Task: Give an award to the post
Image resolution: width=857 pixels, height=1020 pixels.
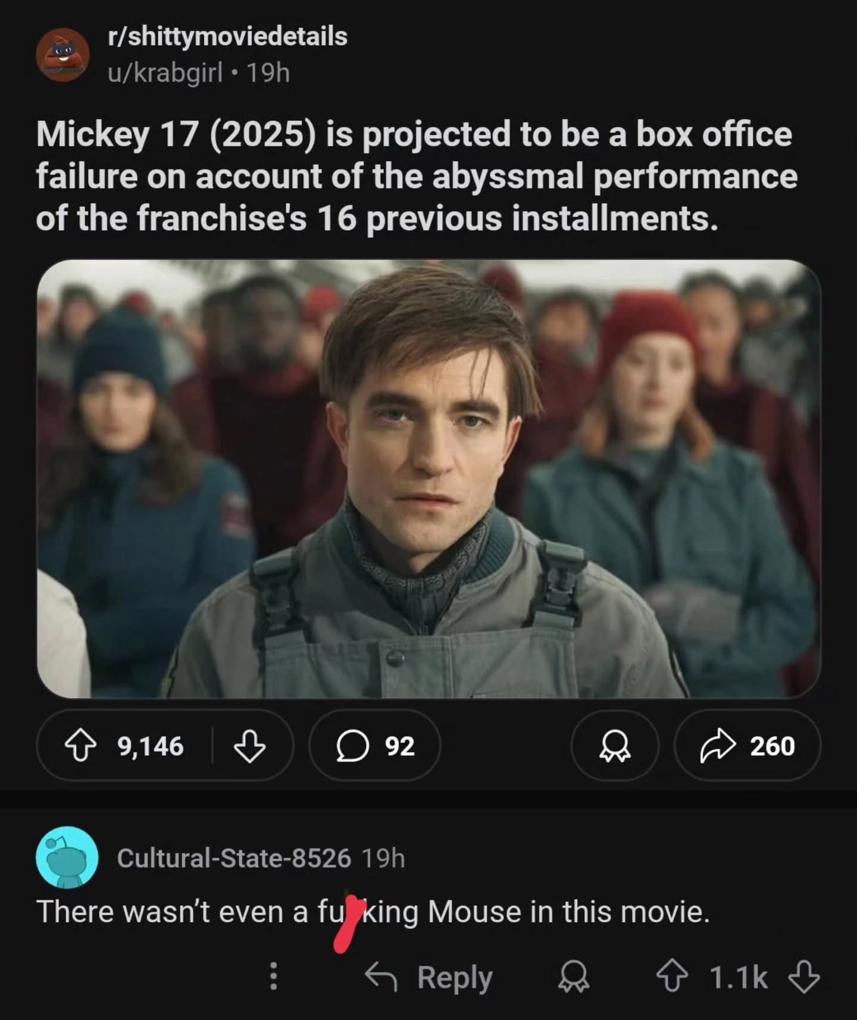Action: tap(615, 746)
